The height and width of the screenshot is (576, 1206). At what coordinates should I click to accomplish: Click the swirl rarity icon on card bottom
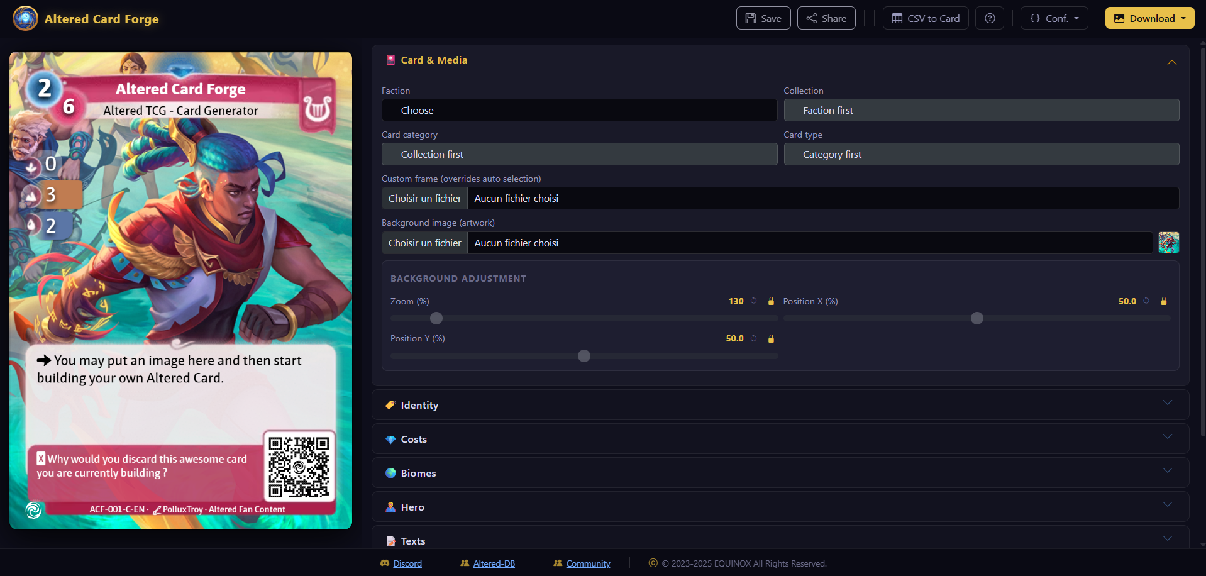pyautogui.click(x=34, y=510)
